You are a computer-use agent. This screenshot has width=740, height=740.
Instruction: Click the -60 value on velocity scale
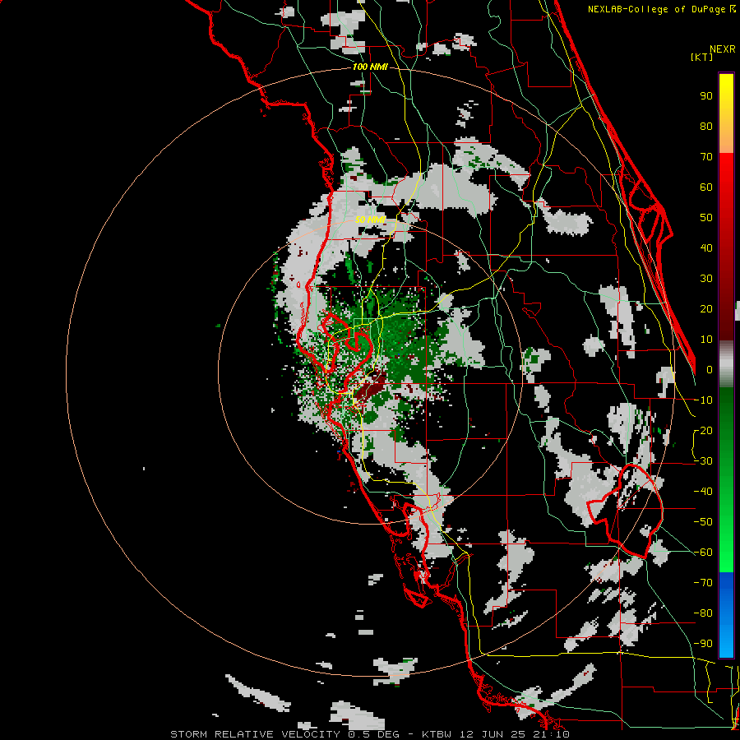[x=703, y=553]
